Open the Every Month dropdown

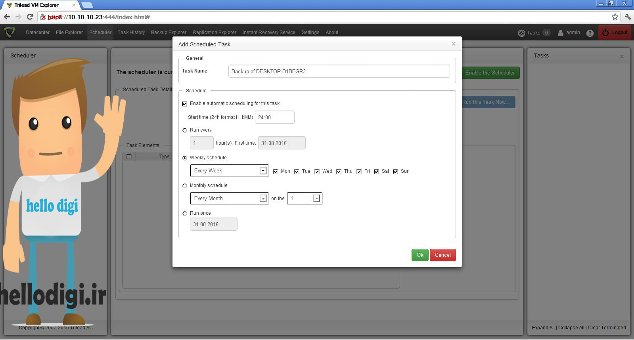click(x=230, y=198)
